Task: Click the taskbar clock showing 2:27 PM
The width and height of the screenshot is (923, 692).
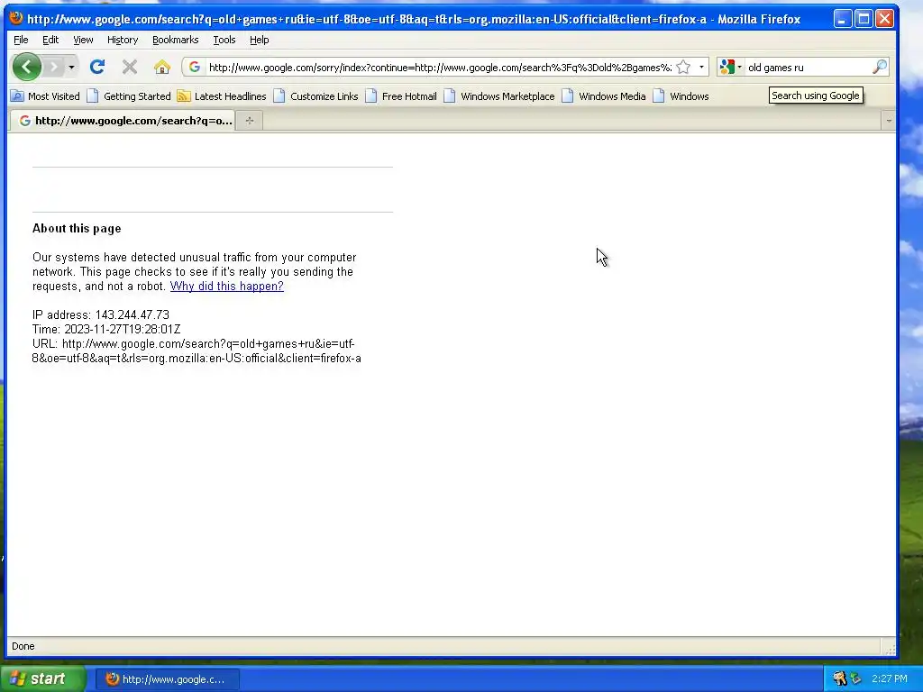Action: coord(890,679)
